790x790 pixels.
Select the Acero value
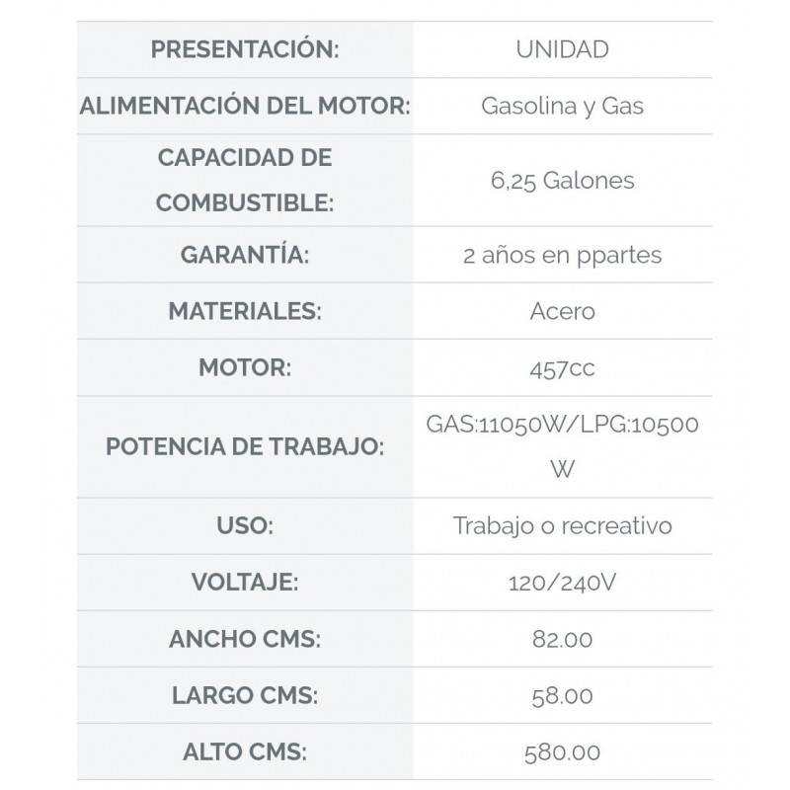(562, 311)
